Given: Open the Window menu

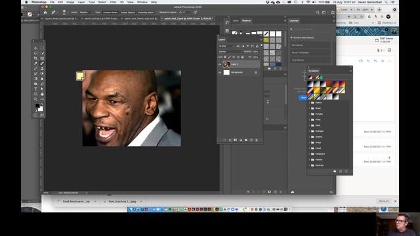Looking at the screenshot, I should [142, 2].
